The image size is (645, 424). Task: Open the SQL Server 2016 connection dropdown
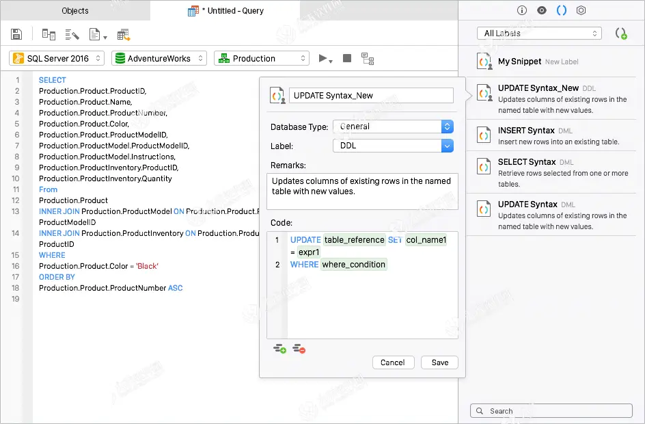pos(57,58)
